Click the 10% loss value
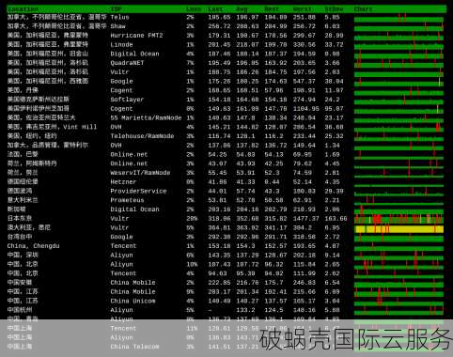 (x=192, y=264)
